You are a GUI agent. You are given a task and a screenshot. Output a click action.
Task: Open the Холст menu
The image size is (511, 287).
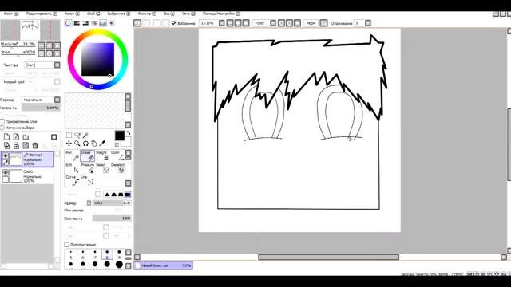coord(72,14)
